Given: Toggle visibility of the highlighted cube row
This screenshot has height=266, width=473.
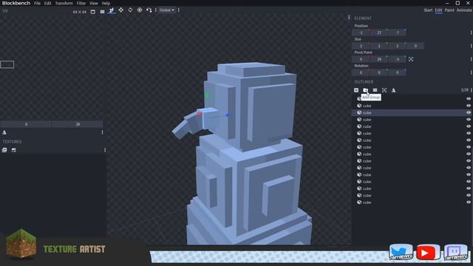Looking at the screenshot, I should (x=469, y=112).
